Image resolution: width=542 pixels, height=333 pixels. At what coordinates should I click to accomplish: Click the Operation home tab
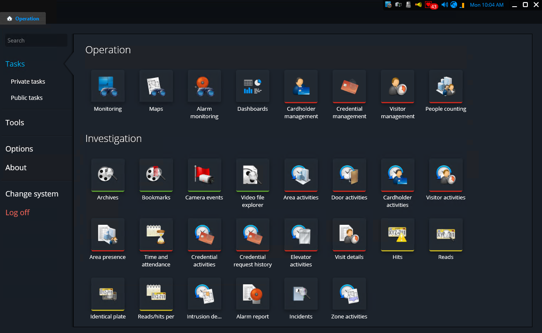[23, 19]
